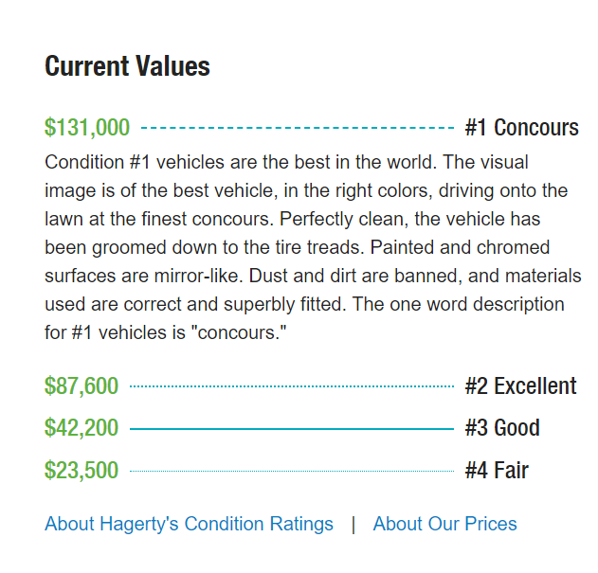The image size is (598, 573).
Task: Expand the #2 Excellent condition row
Action: coord(520,386)
